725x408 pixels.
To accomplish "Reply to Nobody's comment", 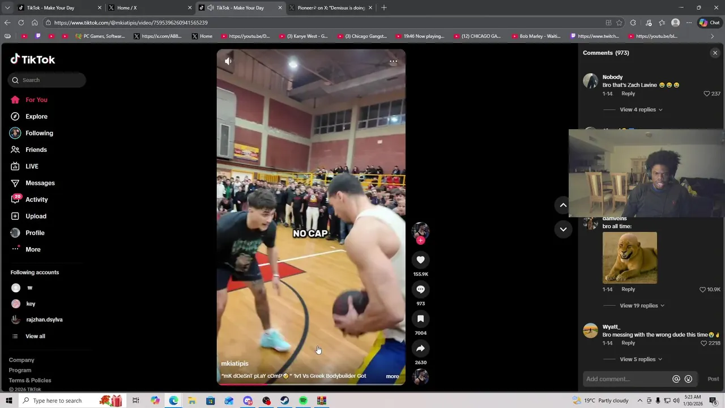I will click(628, 93).
